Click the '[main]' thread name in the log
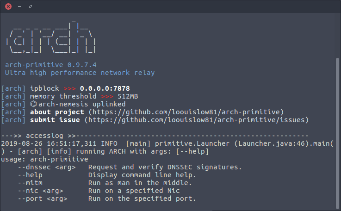 point(138,143)
